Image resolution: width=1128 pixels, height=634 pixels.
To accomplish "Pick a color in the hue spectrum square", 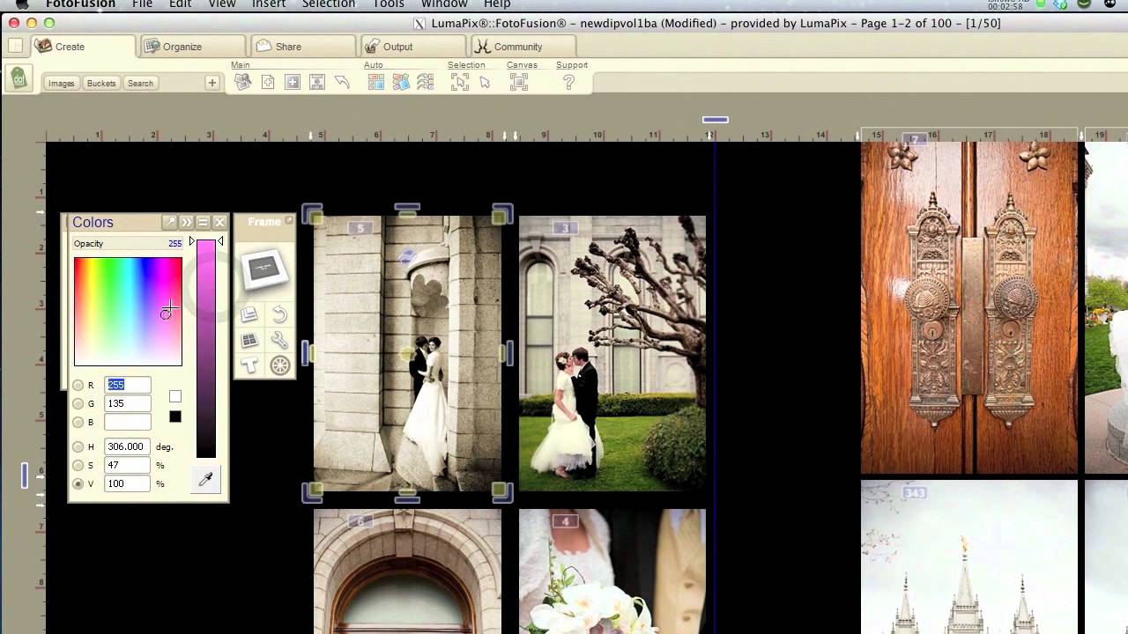I will pos(128,312).
